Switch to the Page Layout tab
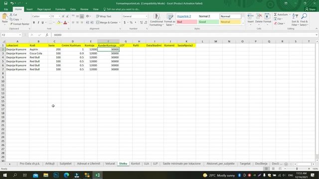The width and height of the screenshot is (319, 179). (x=44, y=9)
